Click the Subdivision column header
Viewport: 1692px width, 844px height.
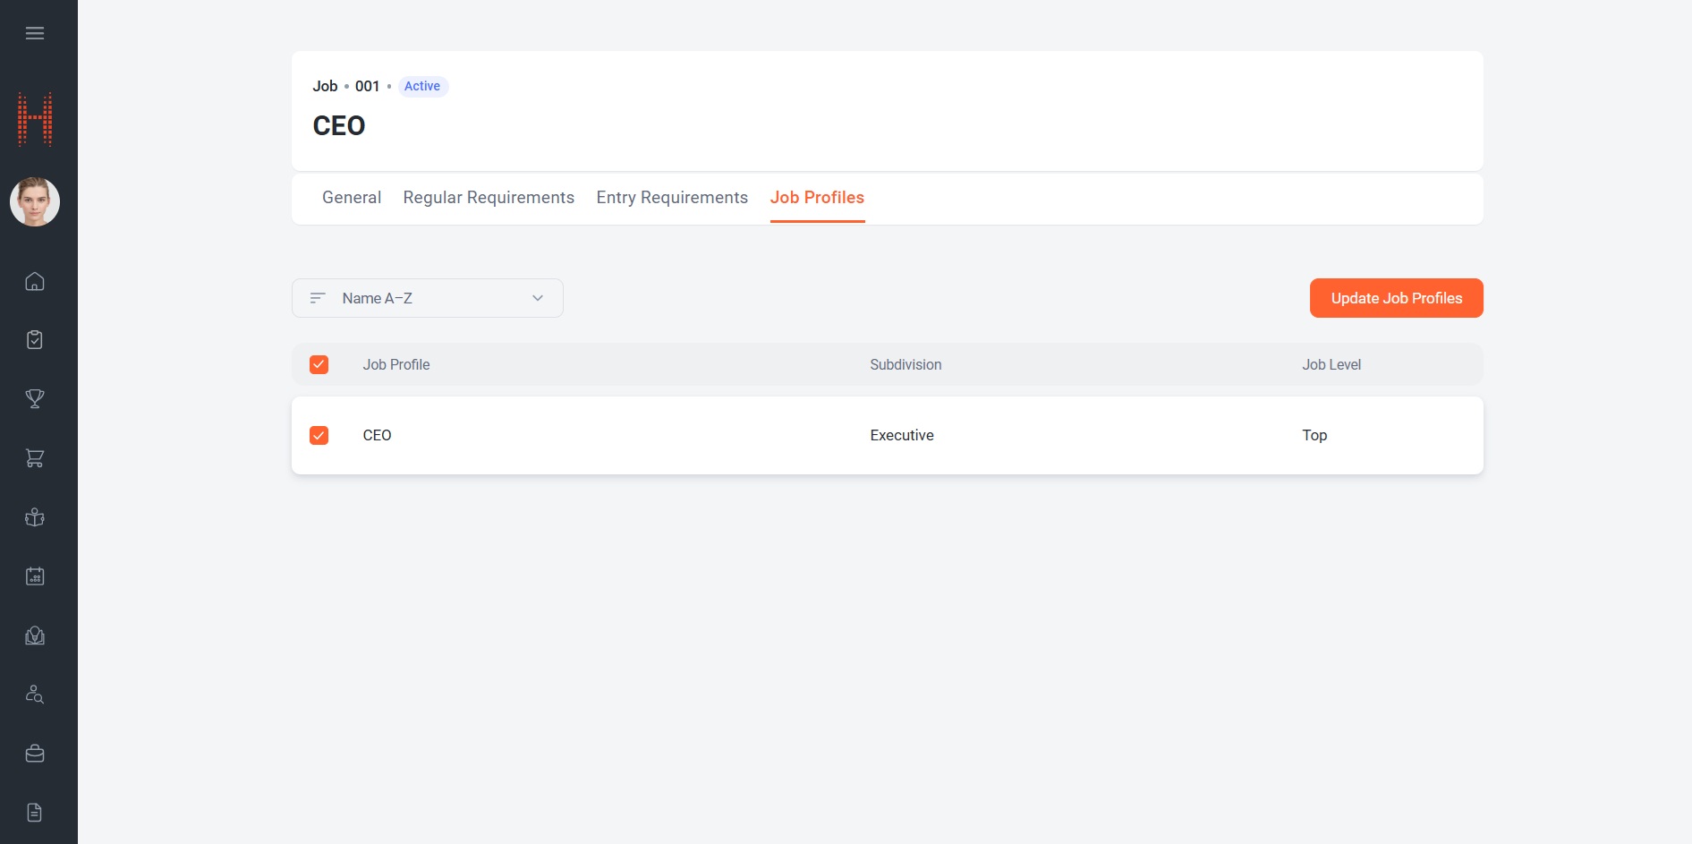pyautogui.click(x=906, y=364)
